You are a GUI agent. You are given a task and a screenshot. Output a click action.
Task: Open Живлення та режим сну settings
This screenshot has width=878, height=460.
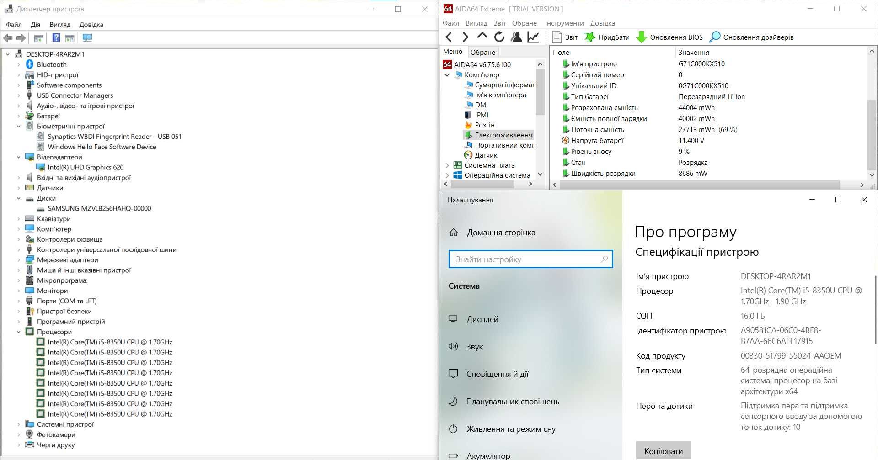point(511,429)
